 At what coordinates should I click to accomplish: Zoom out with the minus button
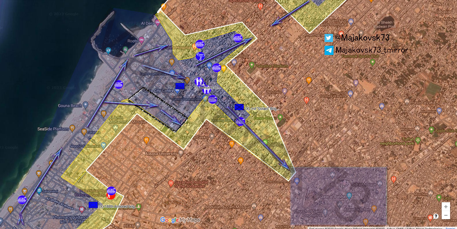[x=446, y=215]
